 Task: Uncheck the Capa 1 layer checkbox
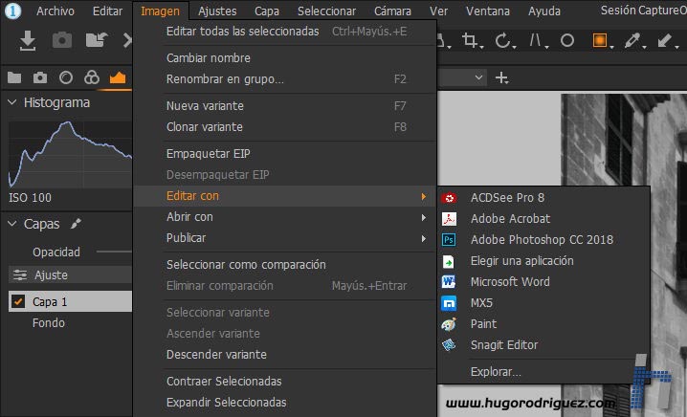point(18,301)
